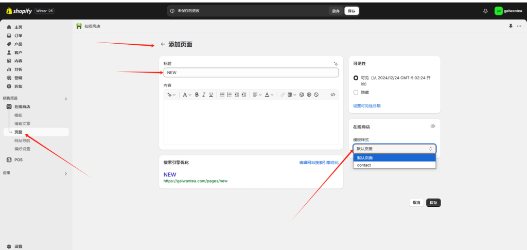This screenshot has height=250, width=527.
Task: Open text alignment dropdown
Action: (257, 95)
